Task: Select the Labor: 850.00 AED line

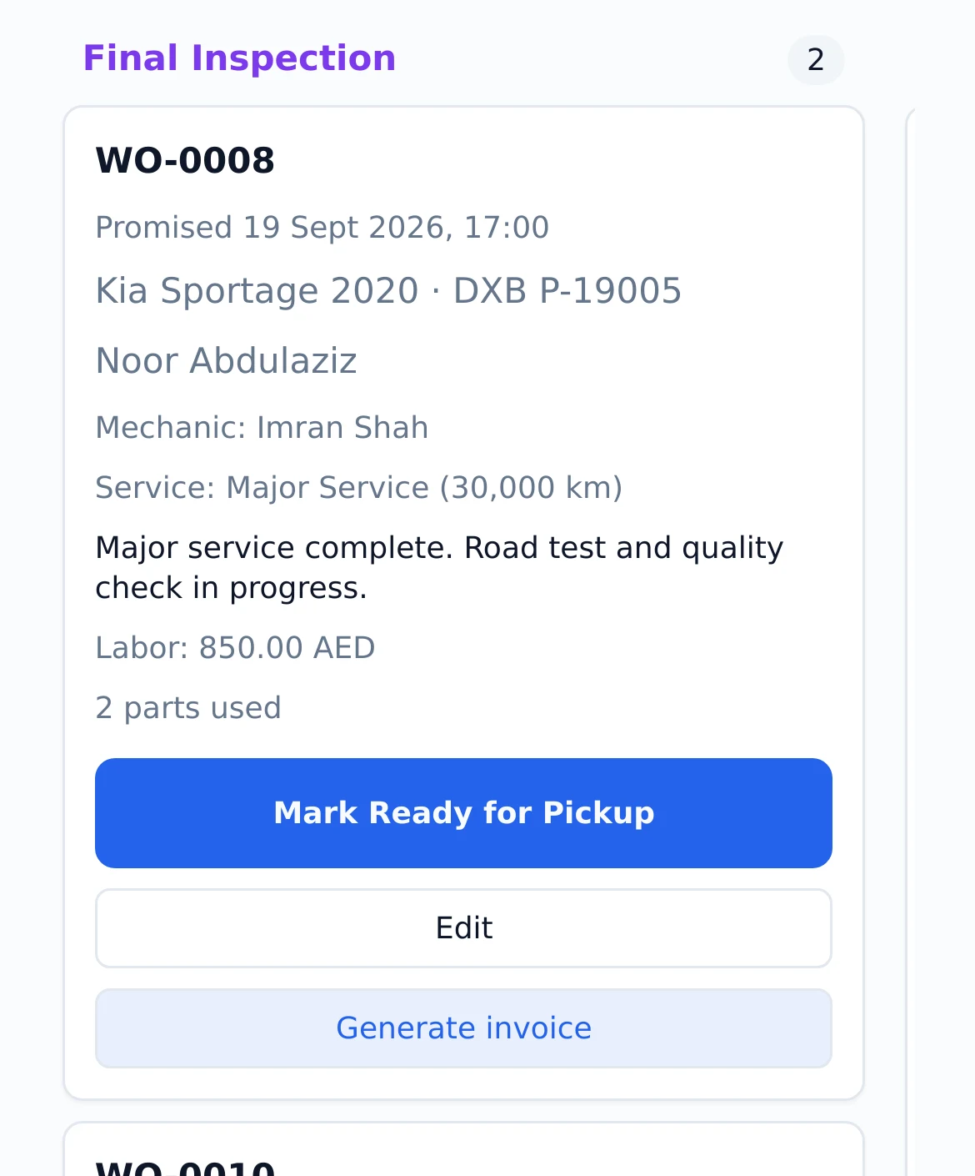Action: coord(235,647)
